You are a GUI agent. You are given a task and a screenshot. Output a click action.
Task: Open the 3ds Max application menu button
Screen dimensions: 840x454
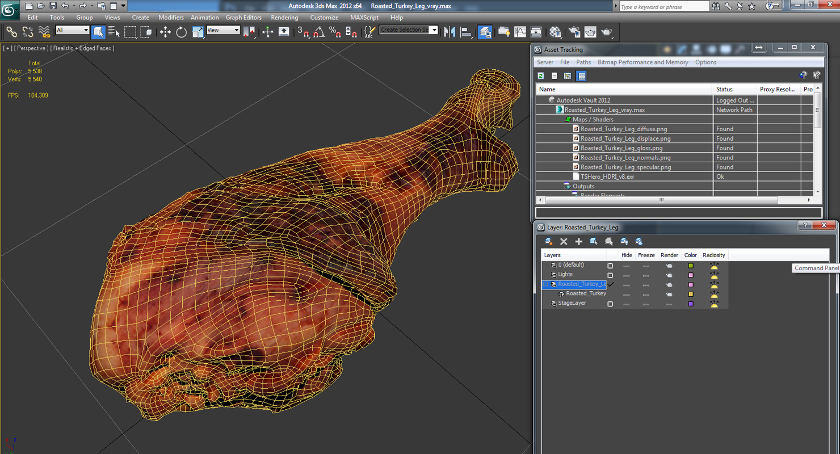tap(10, 9)
